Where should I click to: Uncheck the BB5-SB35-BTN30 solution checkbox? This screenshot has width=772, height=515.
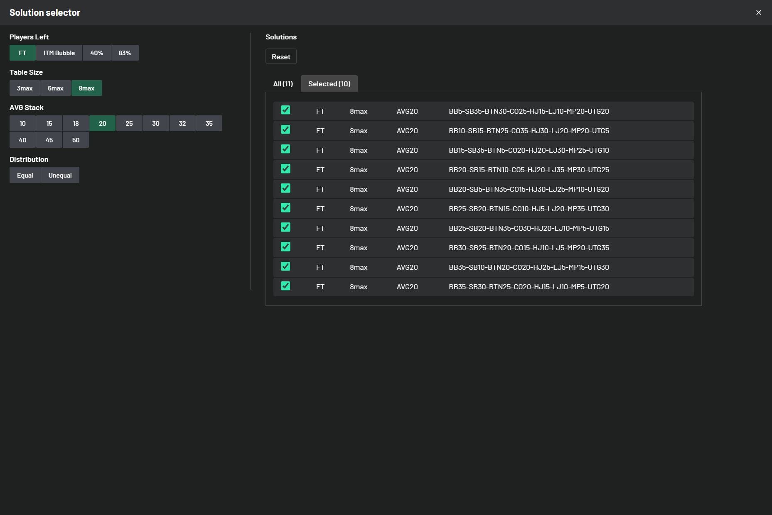point(285,110)
